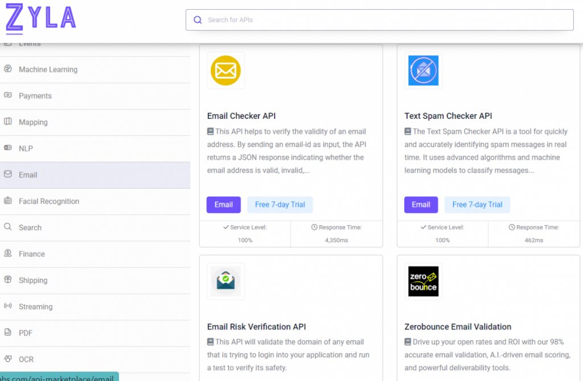
Task: Click Response Time clock on Email Checker card
Action: (x=314, y=227)
